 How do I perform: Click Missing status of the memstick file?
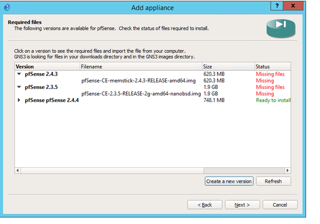point(265,80)
